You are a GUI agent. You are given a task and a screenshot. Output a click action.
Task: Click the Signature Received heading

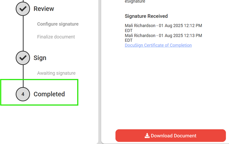click(x=146, y=16)
